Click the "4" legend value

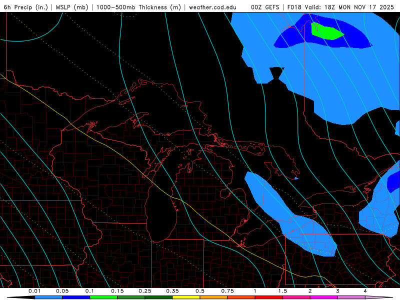coord(365,291)
